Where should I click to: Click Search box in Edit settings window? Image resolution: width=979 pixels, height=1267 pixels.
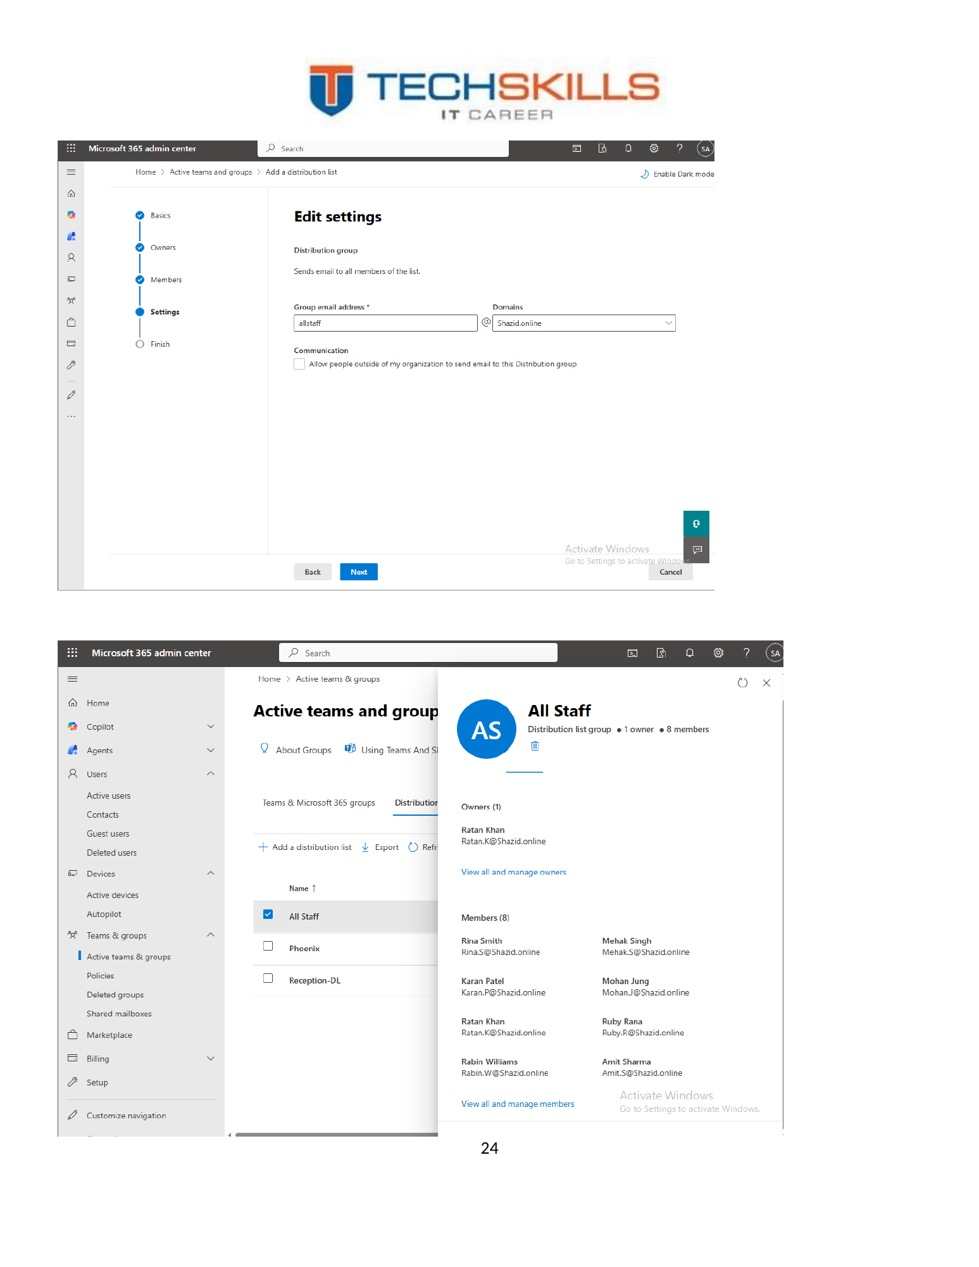tap(383, 149)
